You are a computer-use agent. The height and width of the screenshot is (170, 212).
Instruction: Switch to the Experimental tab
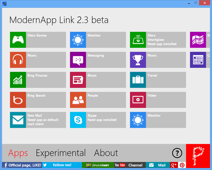tap(61, 153)
